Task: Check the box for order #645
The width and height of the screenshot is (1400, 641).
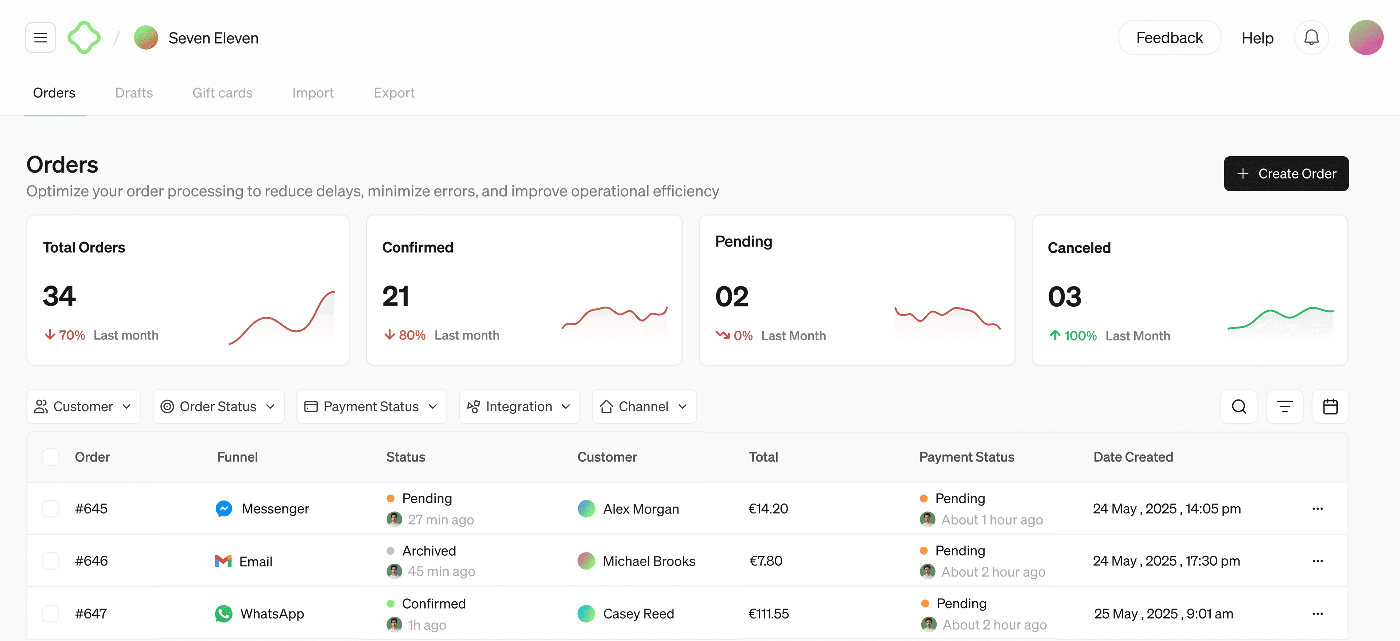Action: click(x=51, y=508)
